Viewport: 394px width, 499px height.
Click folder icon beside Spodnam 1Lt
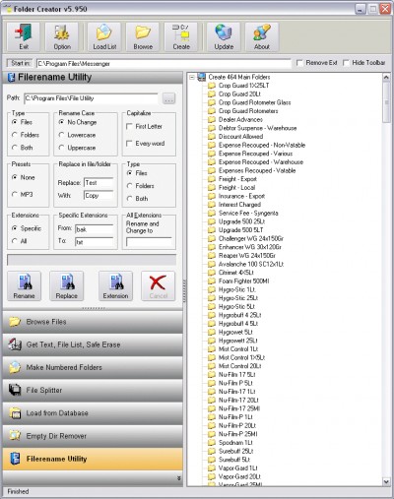point(212,443)
